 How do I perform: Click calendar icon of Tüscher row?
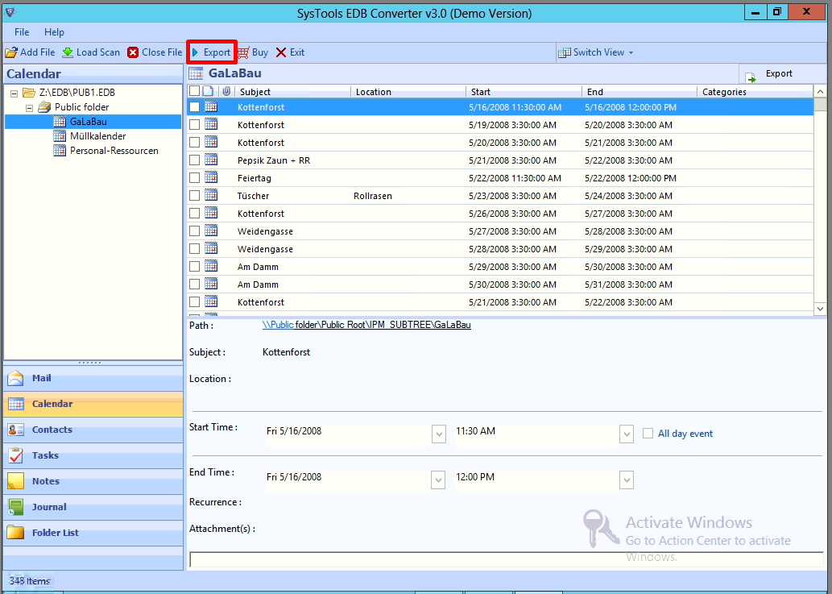tap(211, 195)
